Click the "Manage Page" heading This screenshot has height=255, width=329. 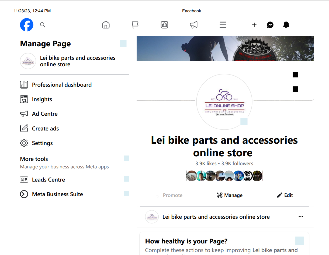coord(46,44)
